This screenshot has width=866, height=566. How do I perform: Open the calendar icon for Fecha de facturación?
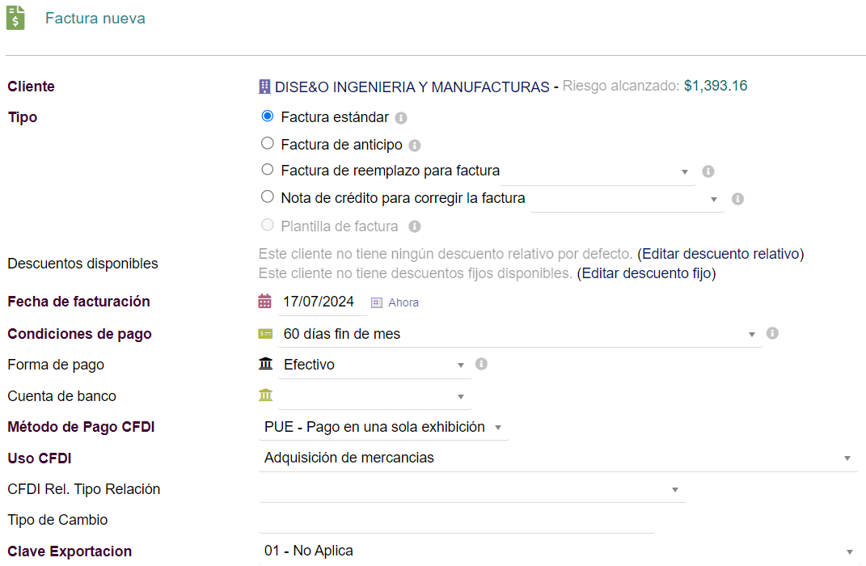[265, 302]
